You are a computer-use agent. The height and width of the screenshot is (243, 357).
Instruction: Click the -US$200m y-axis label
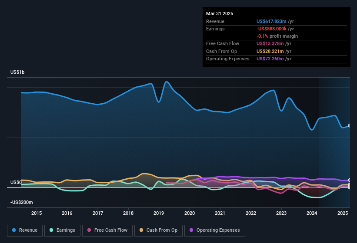pyautogui.click(x=22, y=202)
